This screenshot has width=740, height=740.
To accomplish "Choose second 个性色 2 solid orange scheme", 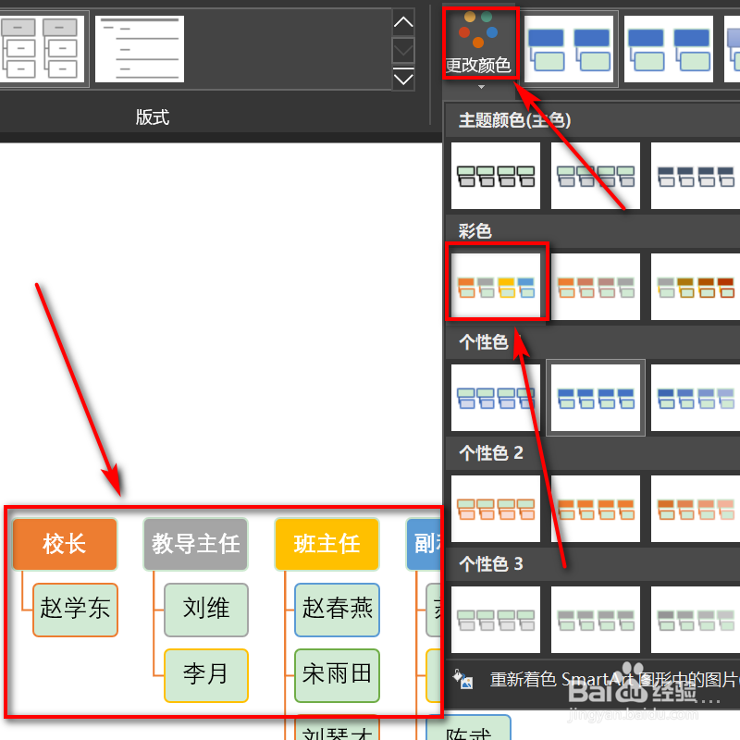I will pyautogui.click(x=596, y=508).
